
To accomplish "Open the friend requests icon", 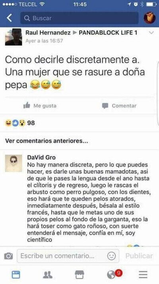I will click(x=48, y=275).
